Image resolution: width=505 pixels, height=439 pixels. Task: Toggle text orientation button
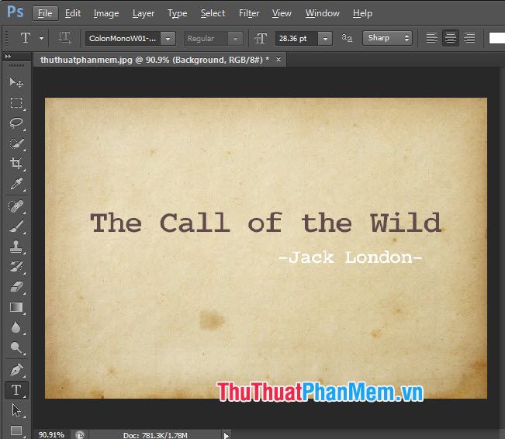[x=64, y=38]
